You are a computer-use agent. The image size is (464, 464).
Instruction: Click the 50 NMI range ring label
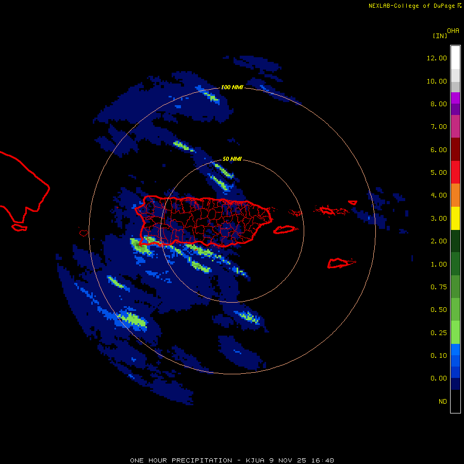click(x=232, y=159)
